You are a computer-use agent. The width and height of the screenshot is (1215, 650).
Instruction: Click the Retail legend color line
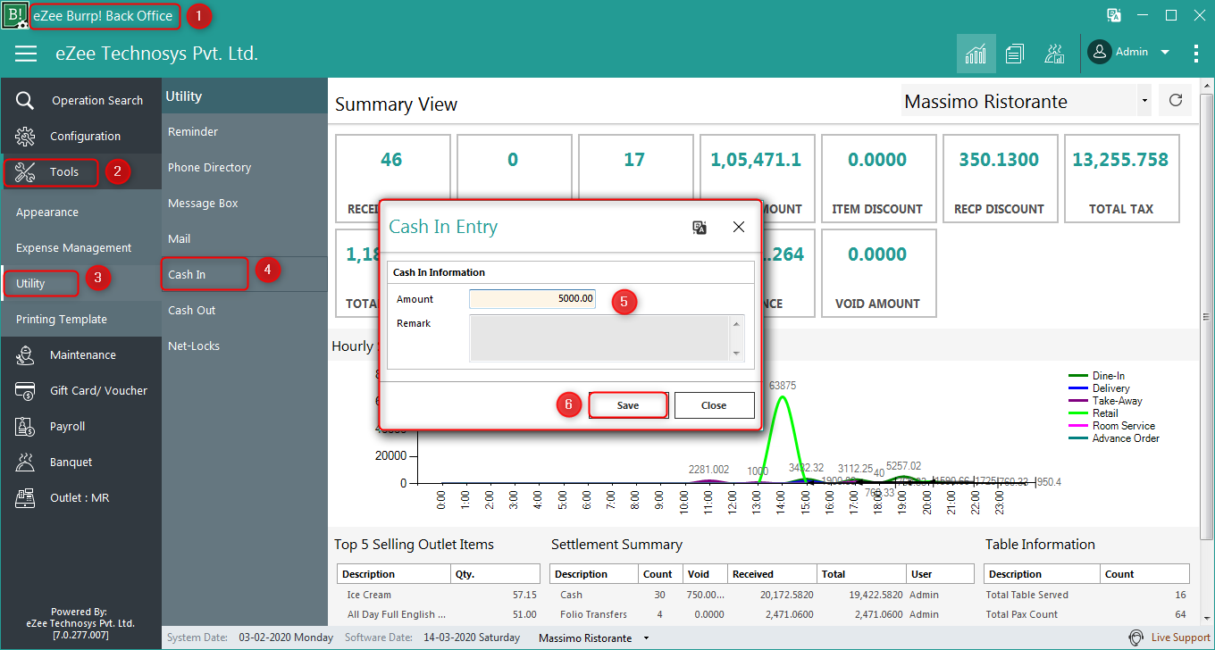(x=1078, y=413)
